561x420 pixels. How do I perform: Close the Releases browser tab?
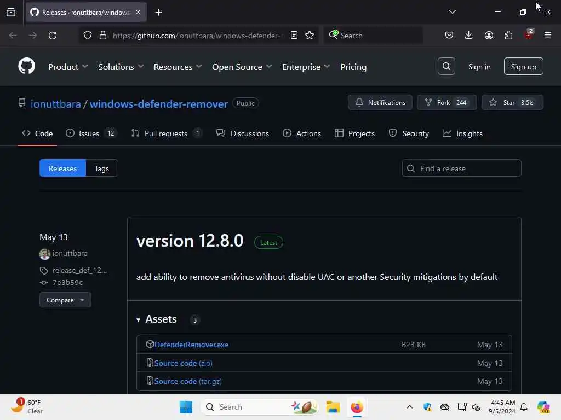[138, 12]
